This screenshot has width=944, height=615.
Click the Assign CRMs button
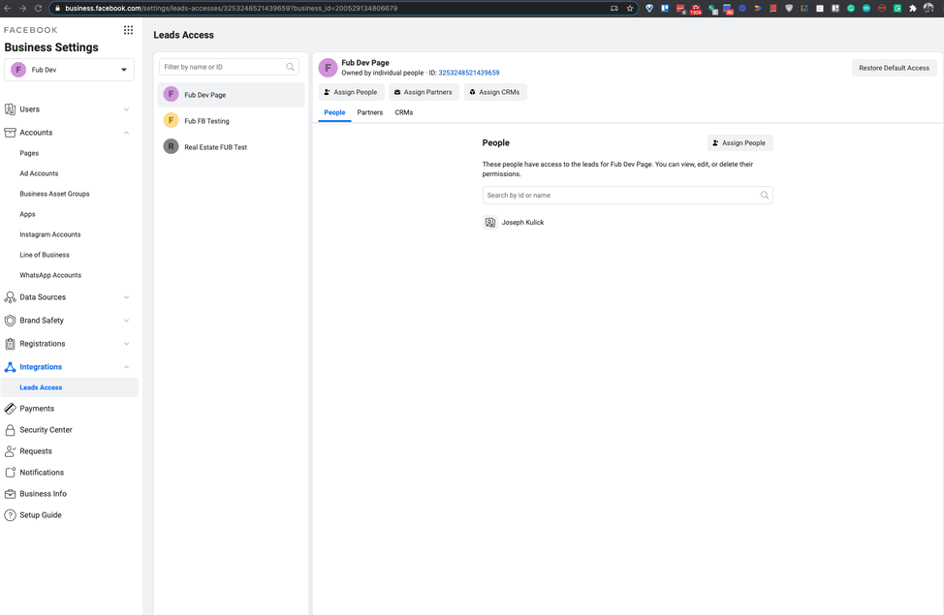click(x=495, y=92)
